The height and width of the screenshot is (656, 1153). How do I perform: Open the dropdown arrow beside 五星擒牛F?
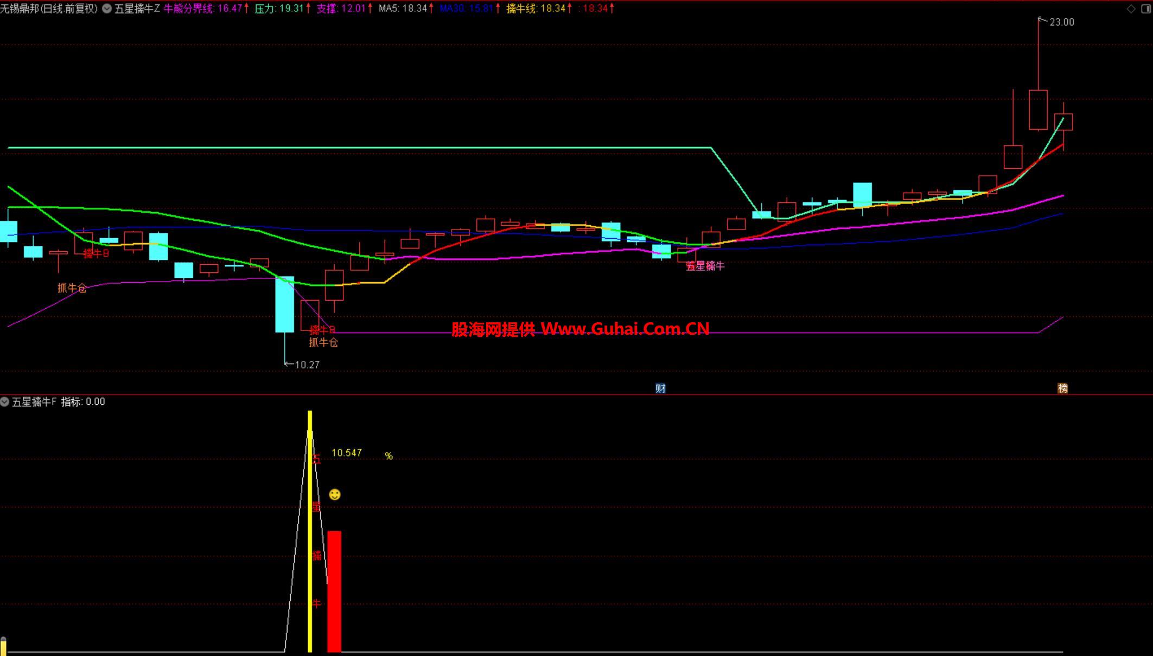5,402
